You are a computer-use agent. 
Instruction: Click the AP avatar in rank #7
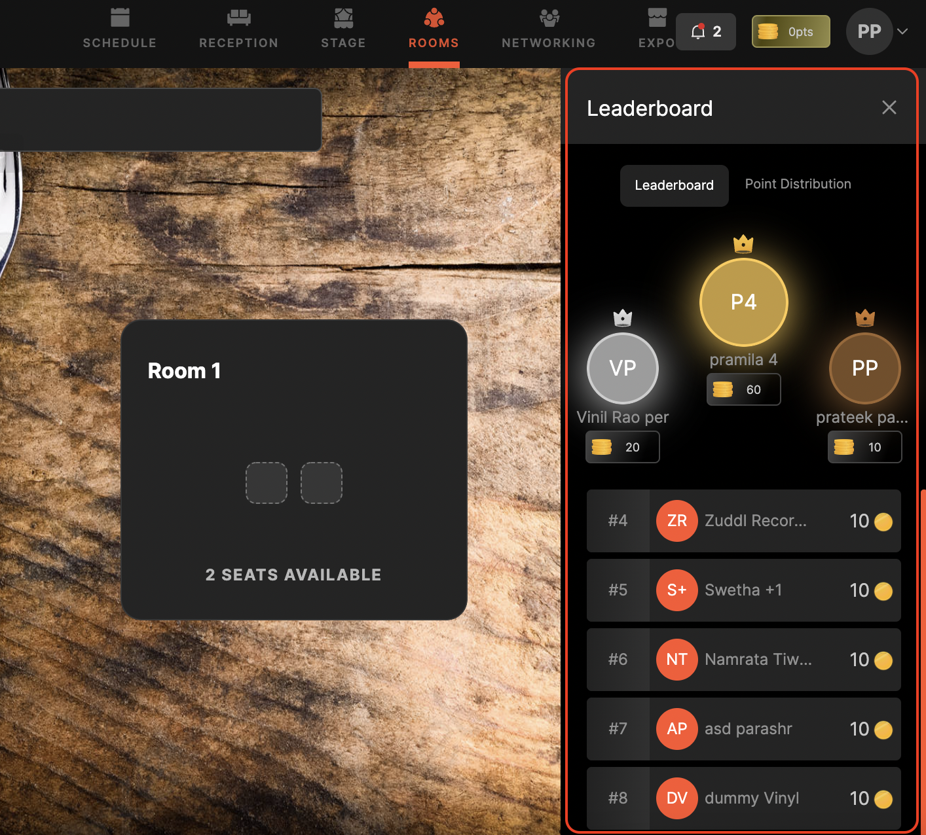(x=677, y=729)
